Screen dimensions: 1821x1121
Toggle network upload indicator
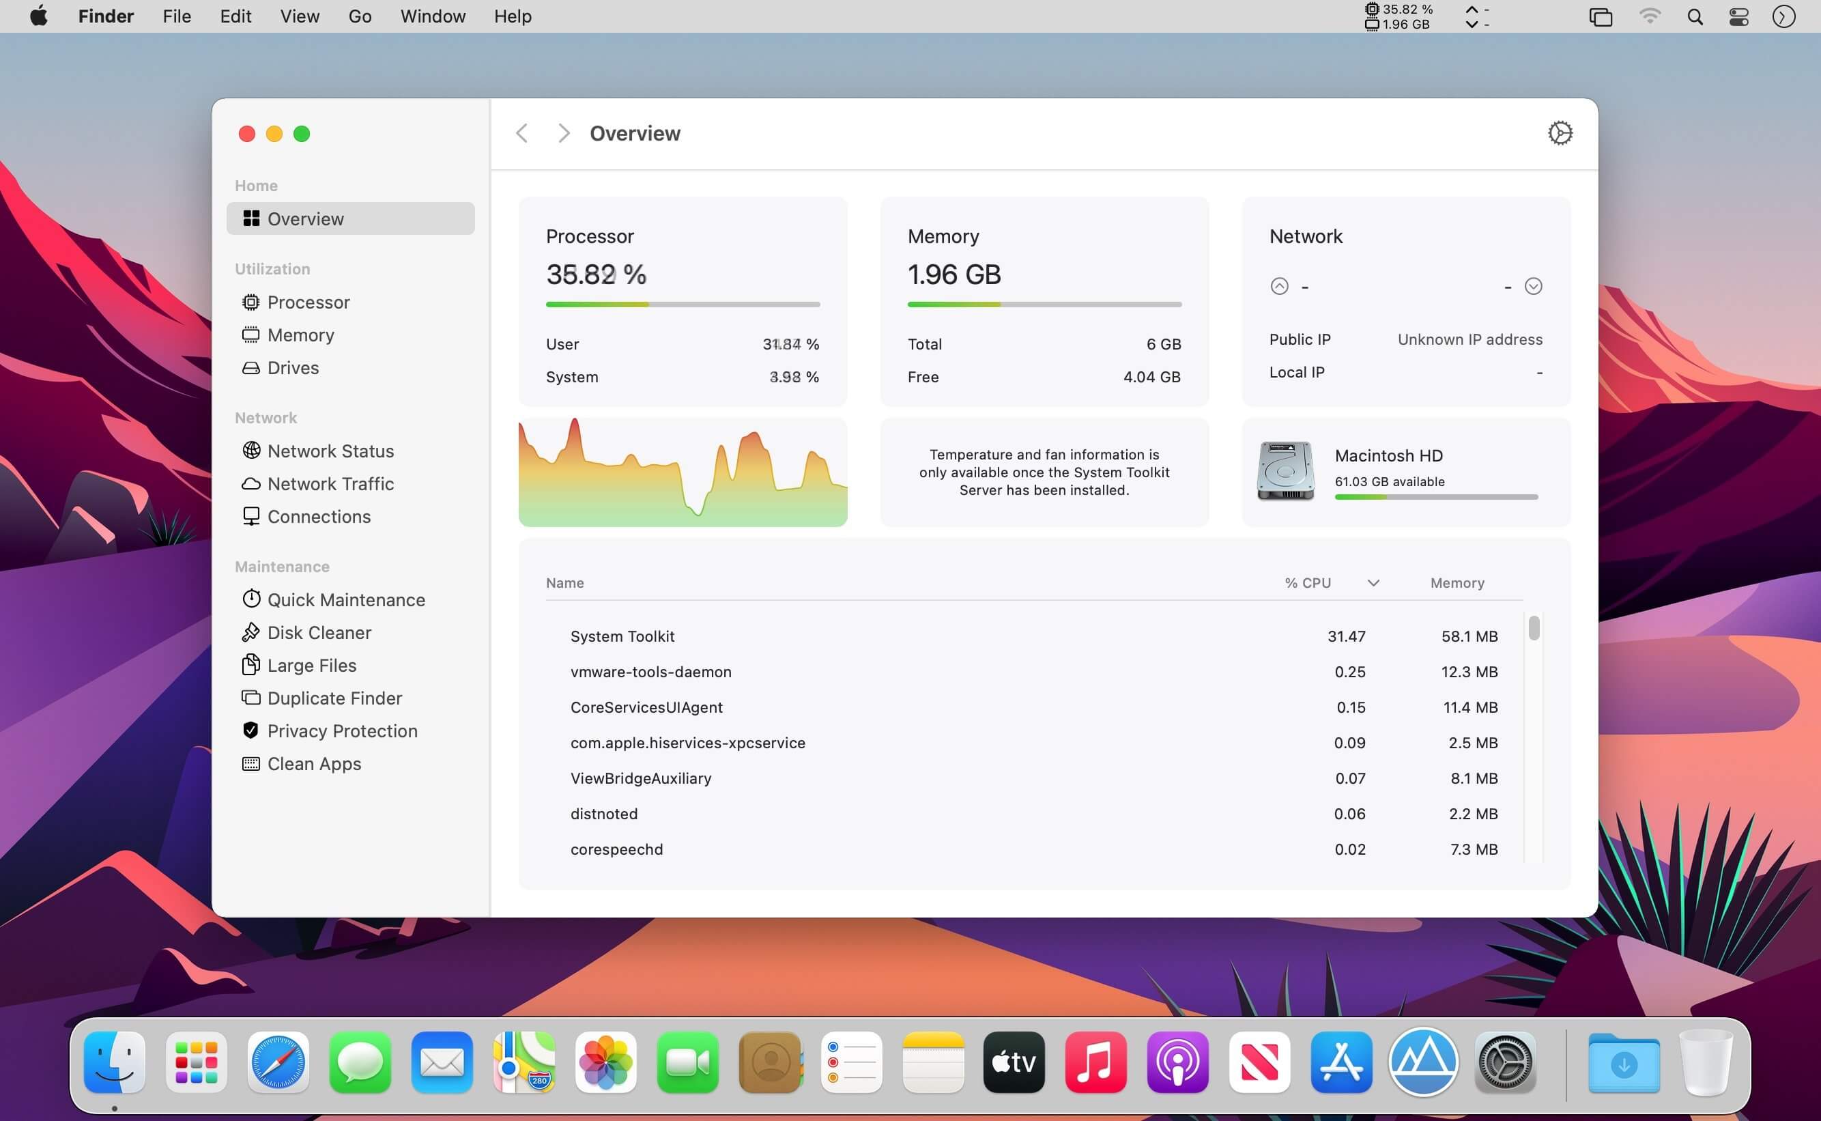pyautogui.click(x=1280, y=286)
